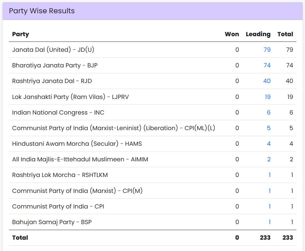Click BJP leading count 74 link
This screenshot has height=251, width=305.
(x=267, y=65)
